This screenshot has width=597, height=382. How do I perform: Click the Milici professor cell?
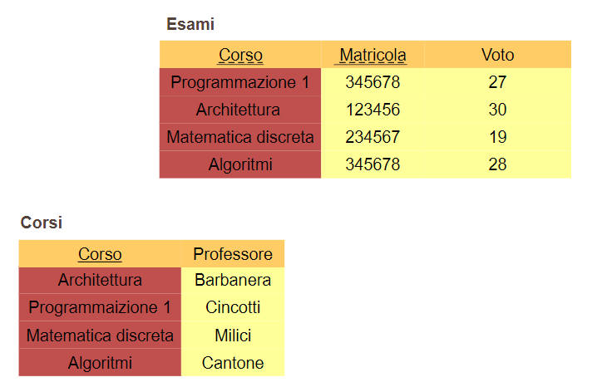(x=233, y=335)
